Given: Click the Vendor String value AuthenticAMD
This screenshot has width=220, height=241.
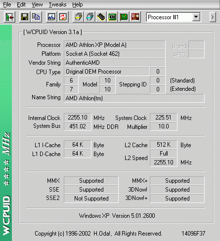Looking at the screenshot, I should [115, 63].
